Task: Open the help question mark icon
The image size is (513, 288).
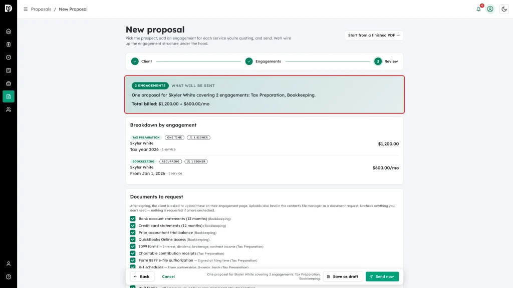Action: coord(9,277)
